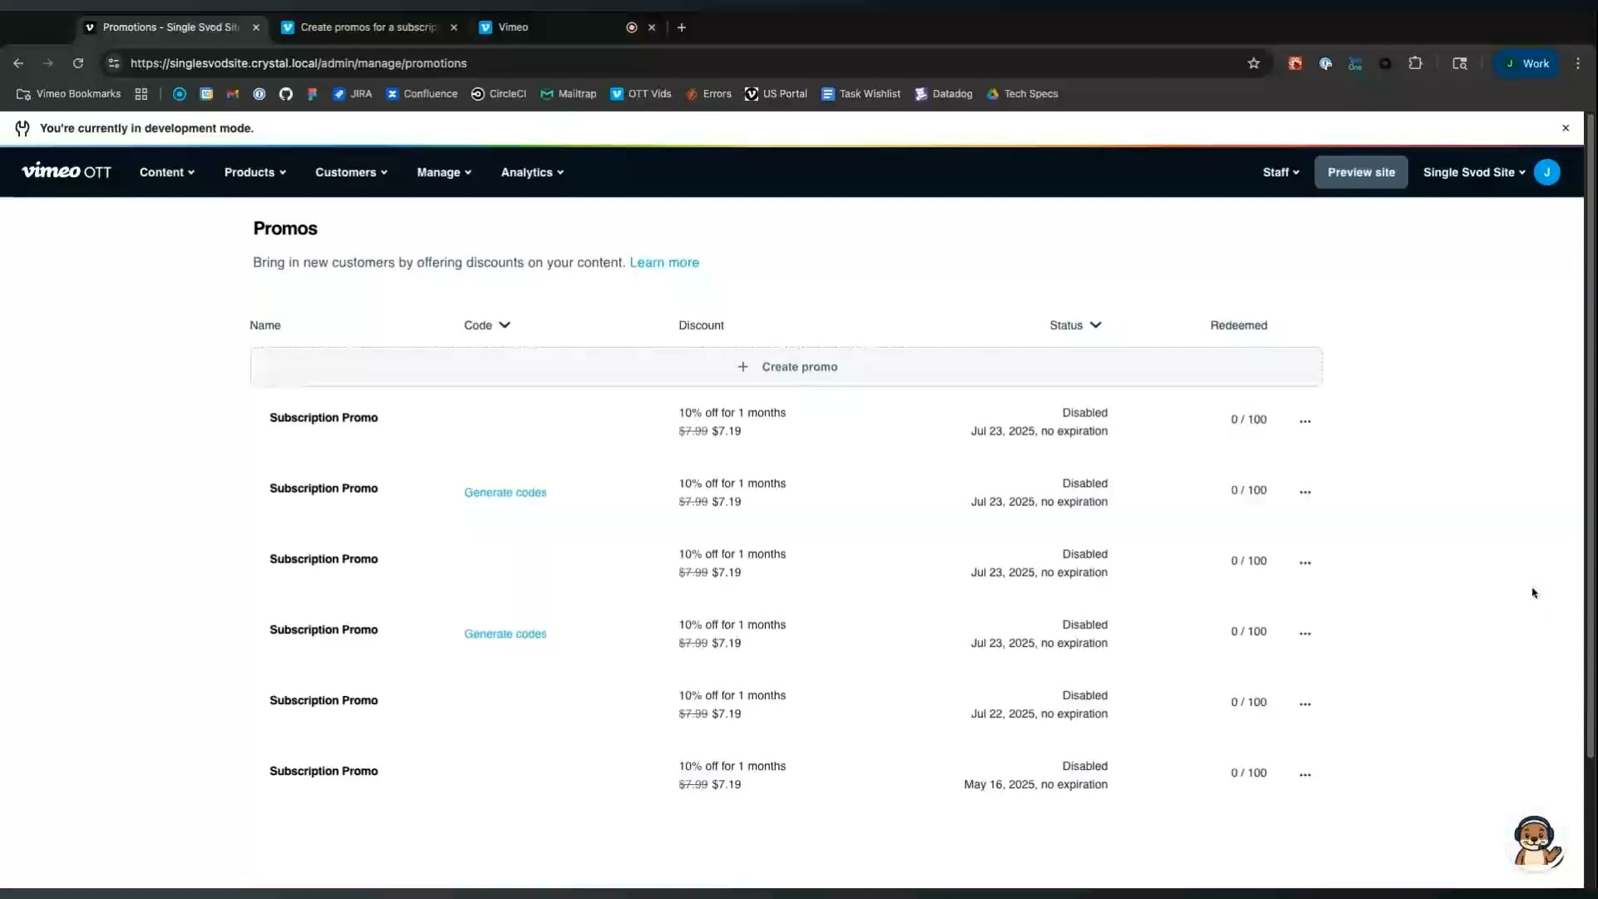Click the Vimeo OTT logo
The image size is (1598, 899).
[x=67, y=171]
